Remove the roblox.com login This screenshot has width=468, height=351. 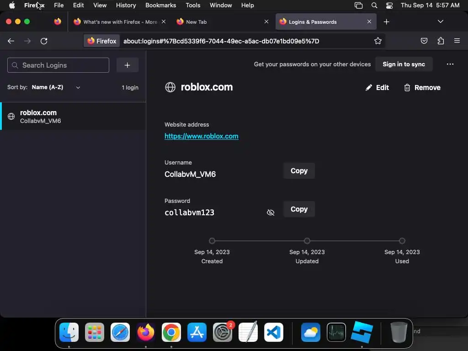422,87
